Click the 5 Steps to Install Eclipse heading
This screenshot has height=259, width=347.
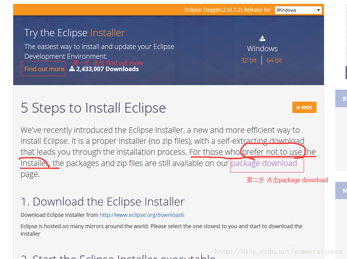tap(93, 108)
